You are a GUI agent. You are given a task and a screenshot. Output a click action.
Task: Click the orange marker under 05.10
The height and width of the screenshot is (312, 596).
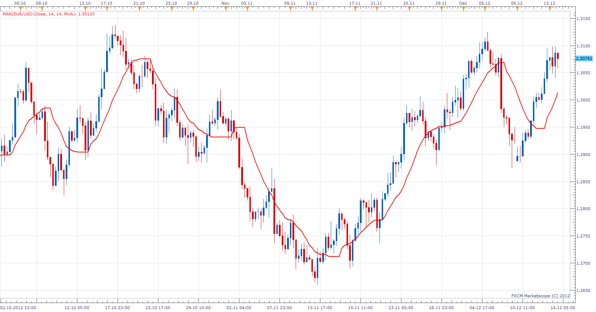20,9
